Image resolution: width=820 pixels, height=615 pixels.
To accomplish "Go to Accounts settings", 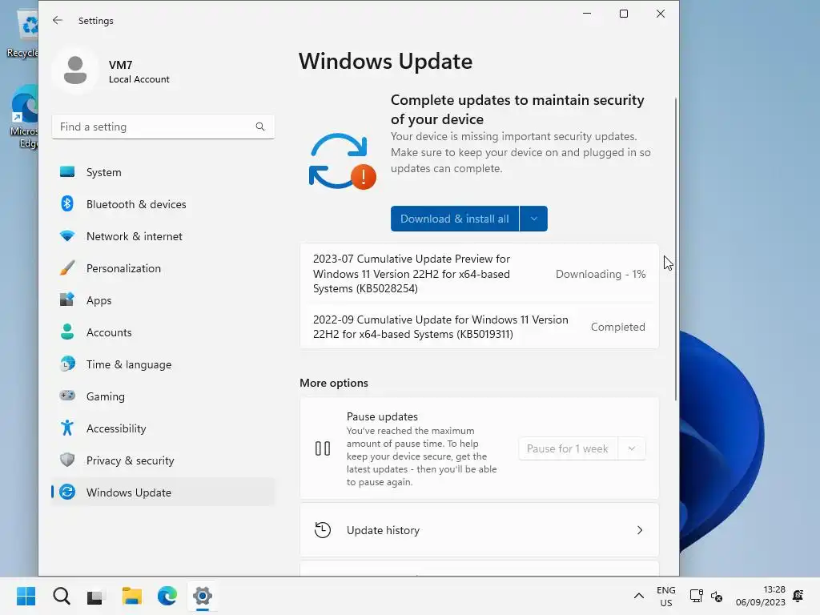I will (163, 332).
